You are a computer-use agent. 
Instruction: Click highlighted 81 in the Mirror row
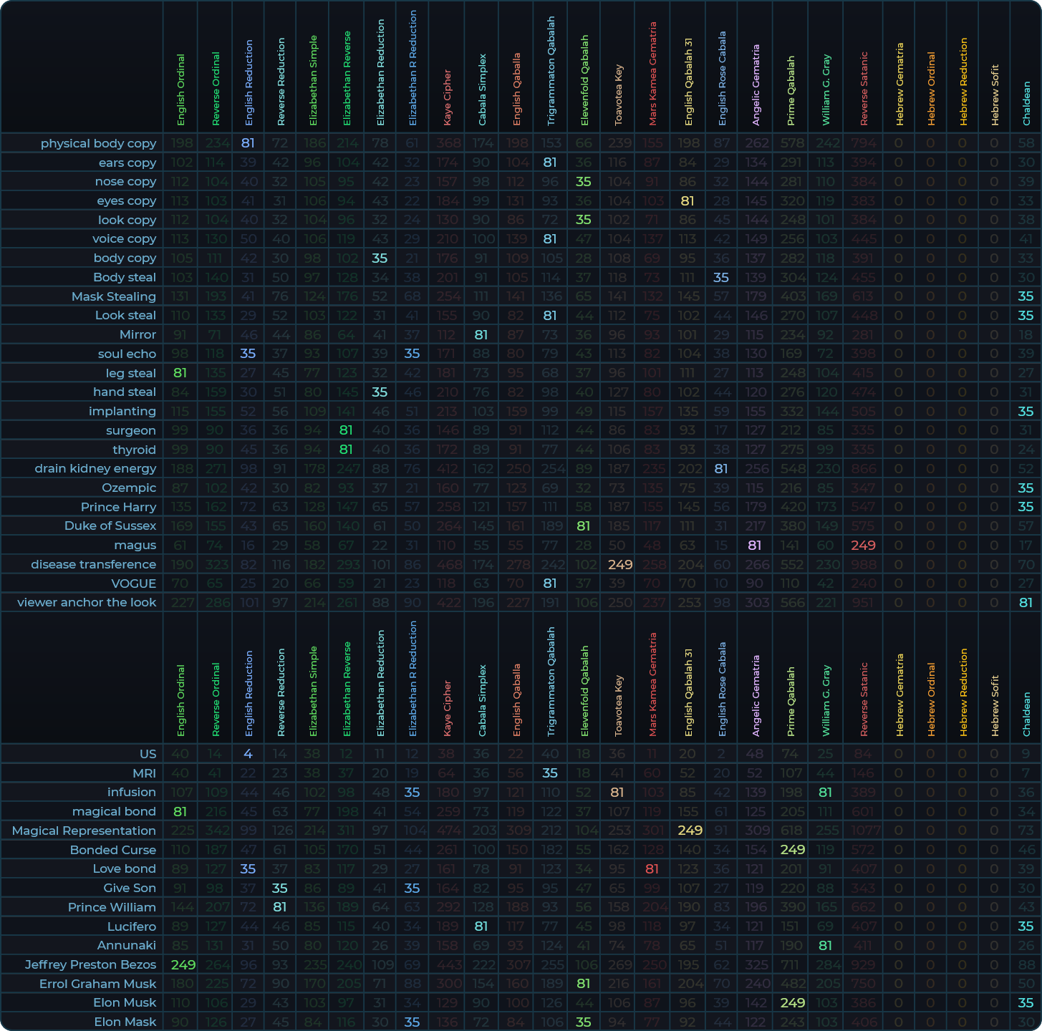[x=481, y=334]
